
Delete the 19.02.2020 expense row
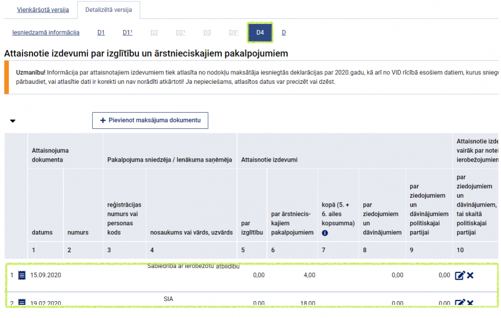pos(470,303)
